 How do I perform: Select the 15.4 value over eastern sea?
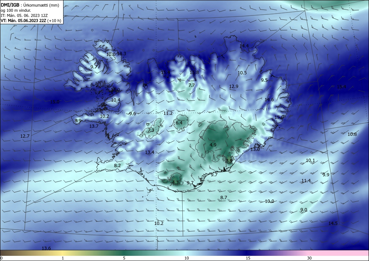341,87
